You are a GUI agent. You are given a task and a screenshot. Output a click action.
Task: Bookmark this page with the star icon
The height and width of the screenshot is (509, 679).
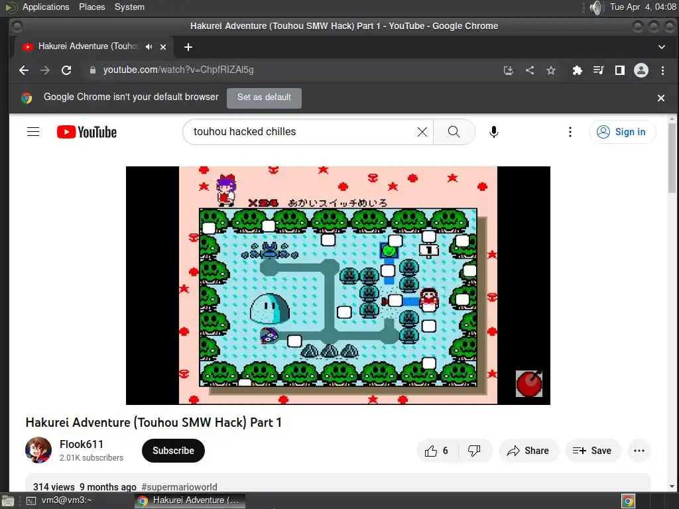pos(551,70)
